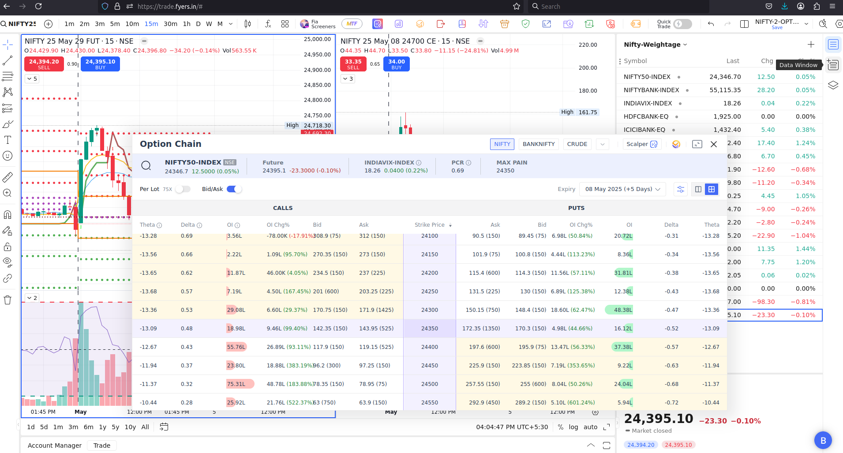Click the trash Remove drawings icon
Screen dimensions: 843x453
click(x=7, y=300)
